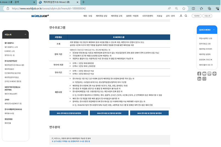Open the browser favorites list icon
Viewport: 221px width, 147px height.
(x=202, y=8)
